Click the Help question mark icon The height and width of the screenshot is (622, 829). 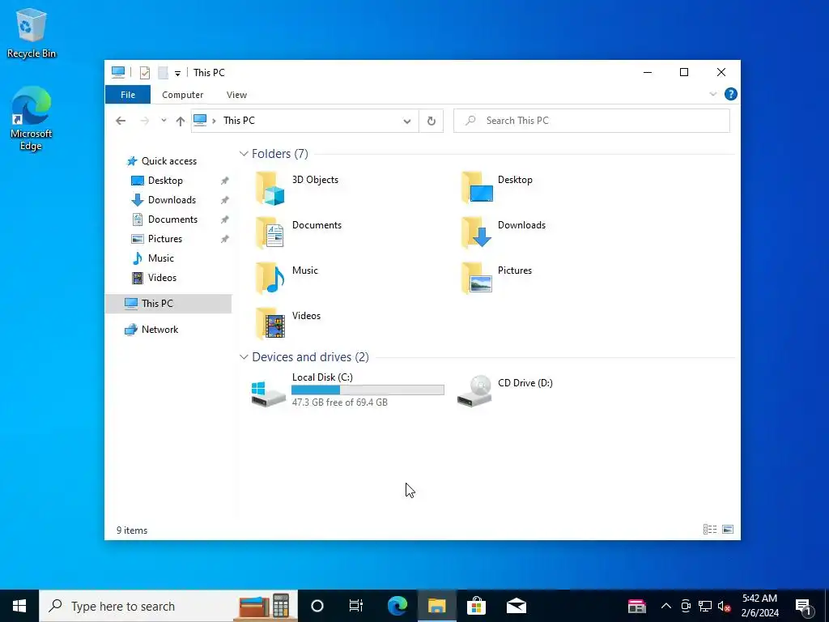pyautogui.click(x=731, y=94)
